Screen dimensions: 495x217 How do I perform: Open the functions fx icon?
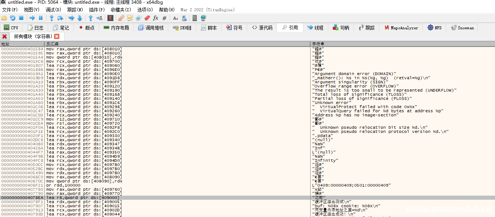155,18
